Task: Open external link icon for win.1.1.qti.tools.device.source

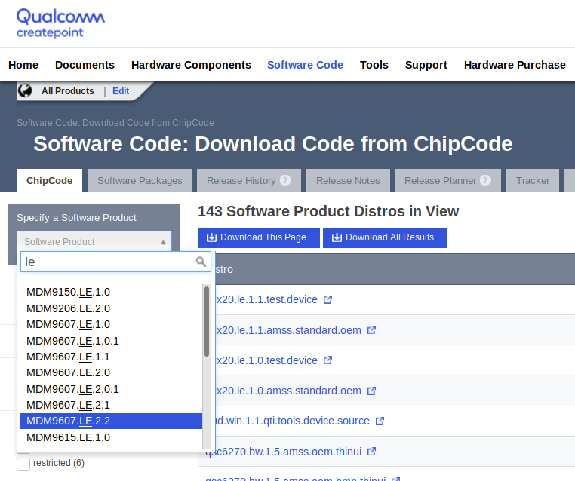Action: pos(380,421)
